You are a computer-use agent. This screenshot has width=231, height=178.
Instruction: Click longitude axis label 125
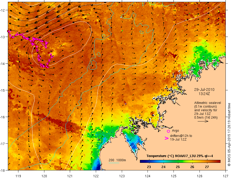click(x=174, y=176)
